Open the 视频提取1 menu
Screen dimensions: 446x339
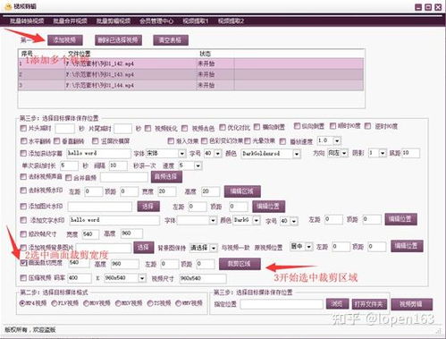point(196,21)
